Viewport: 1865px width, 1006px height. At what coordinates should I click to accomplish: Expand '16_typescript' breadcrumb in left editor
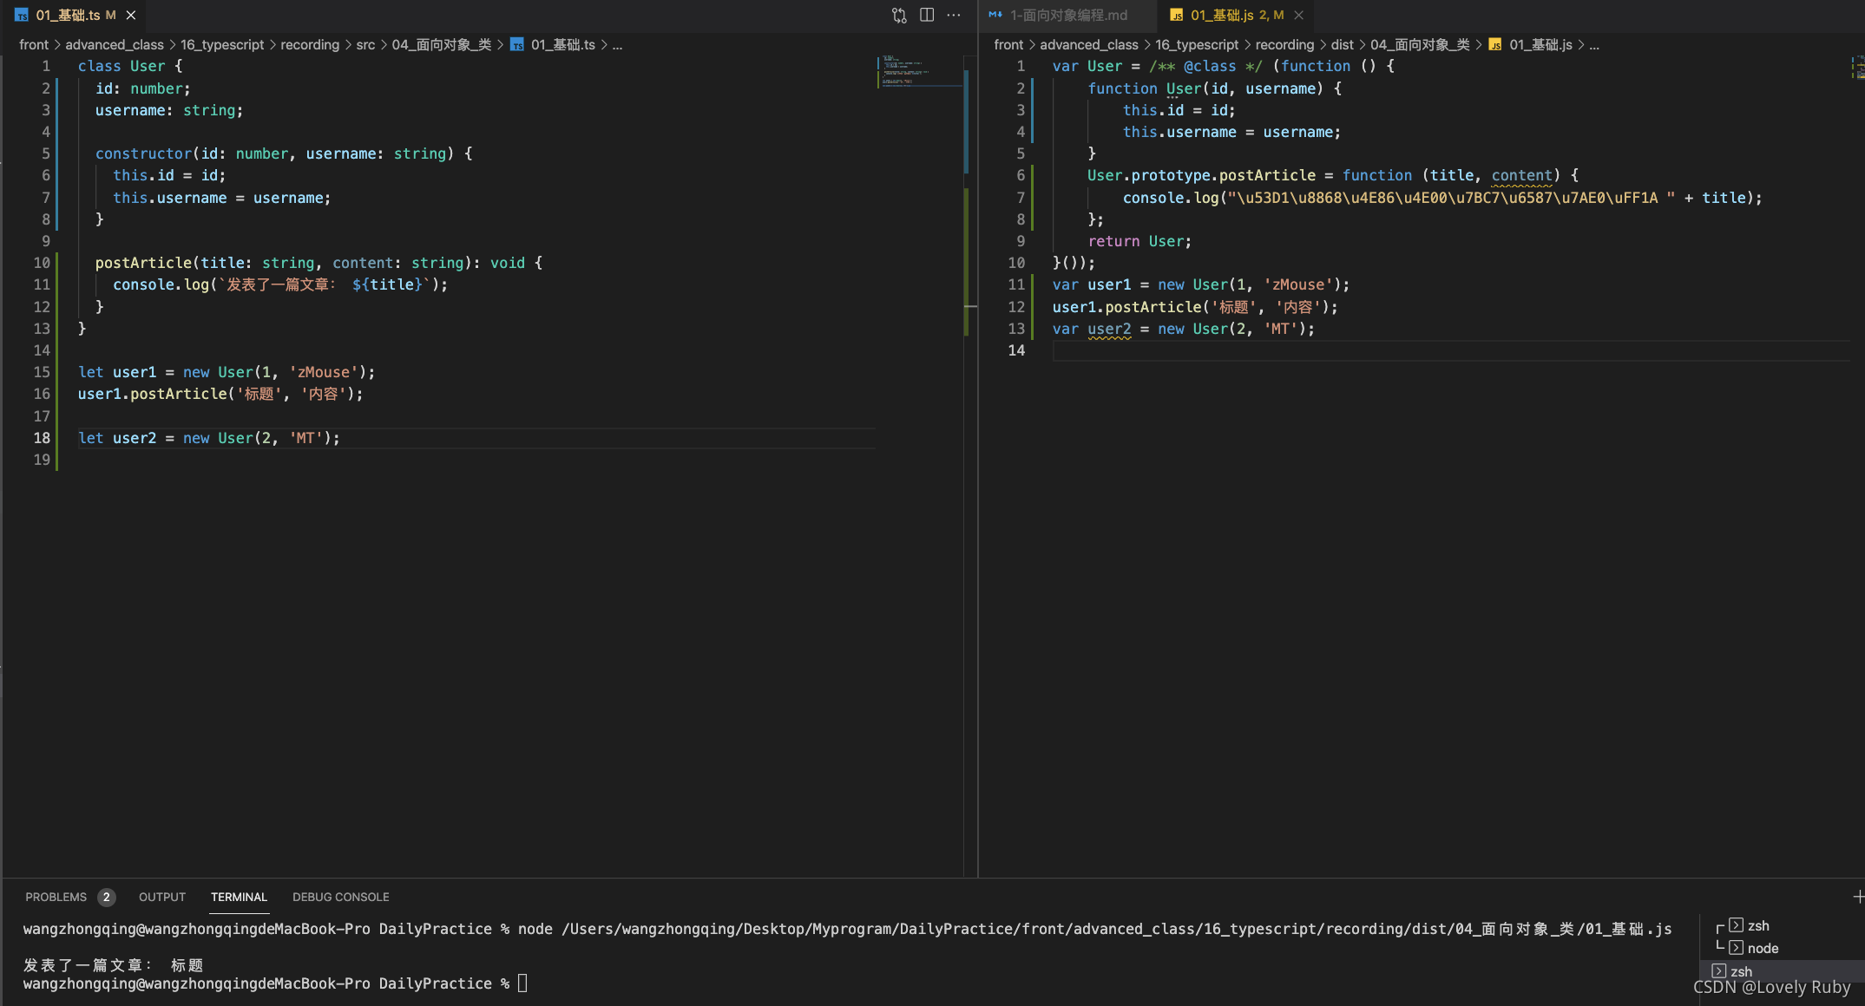pos(222,44)
